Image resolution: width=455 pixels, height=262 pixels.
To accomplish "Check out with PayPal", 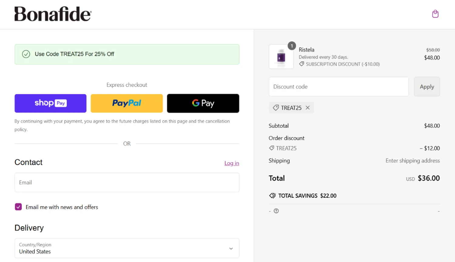I will click(126, 103).
